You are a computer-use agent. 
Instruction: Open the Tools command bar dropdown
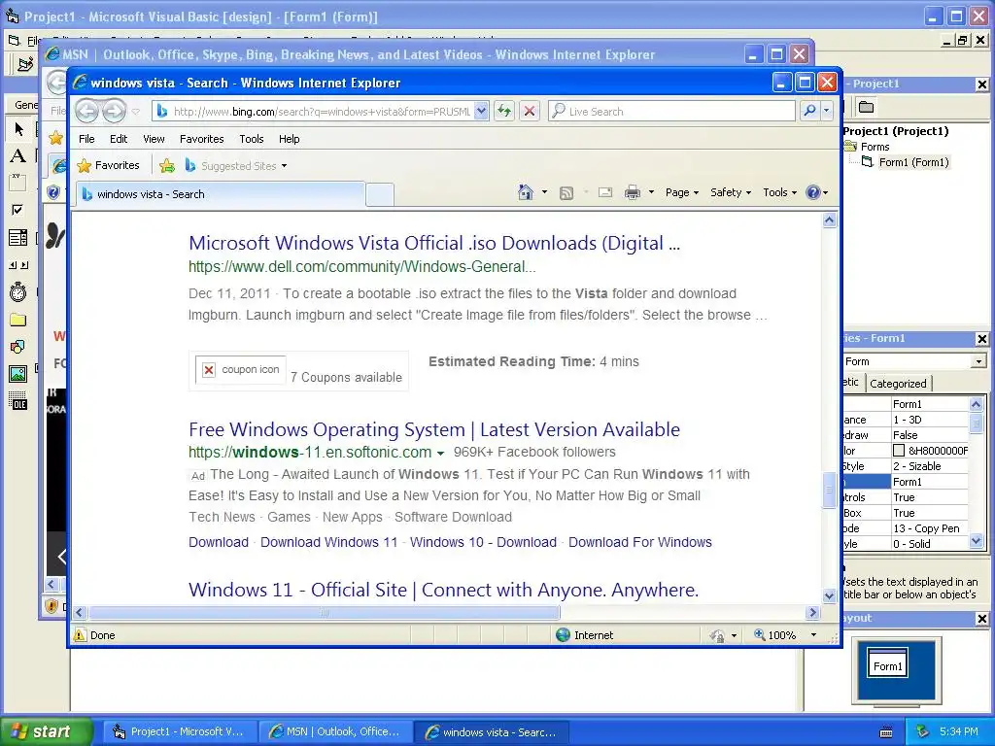[x=779, y=192]
